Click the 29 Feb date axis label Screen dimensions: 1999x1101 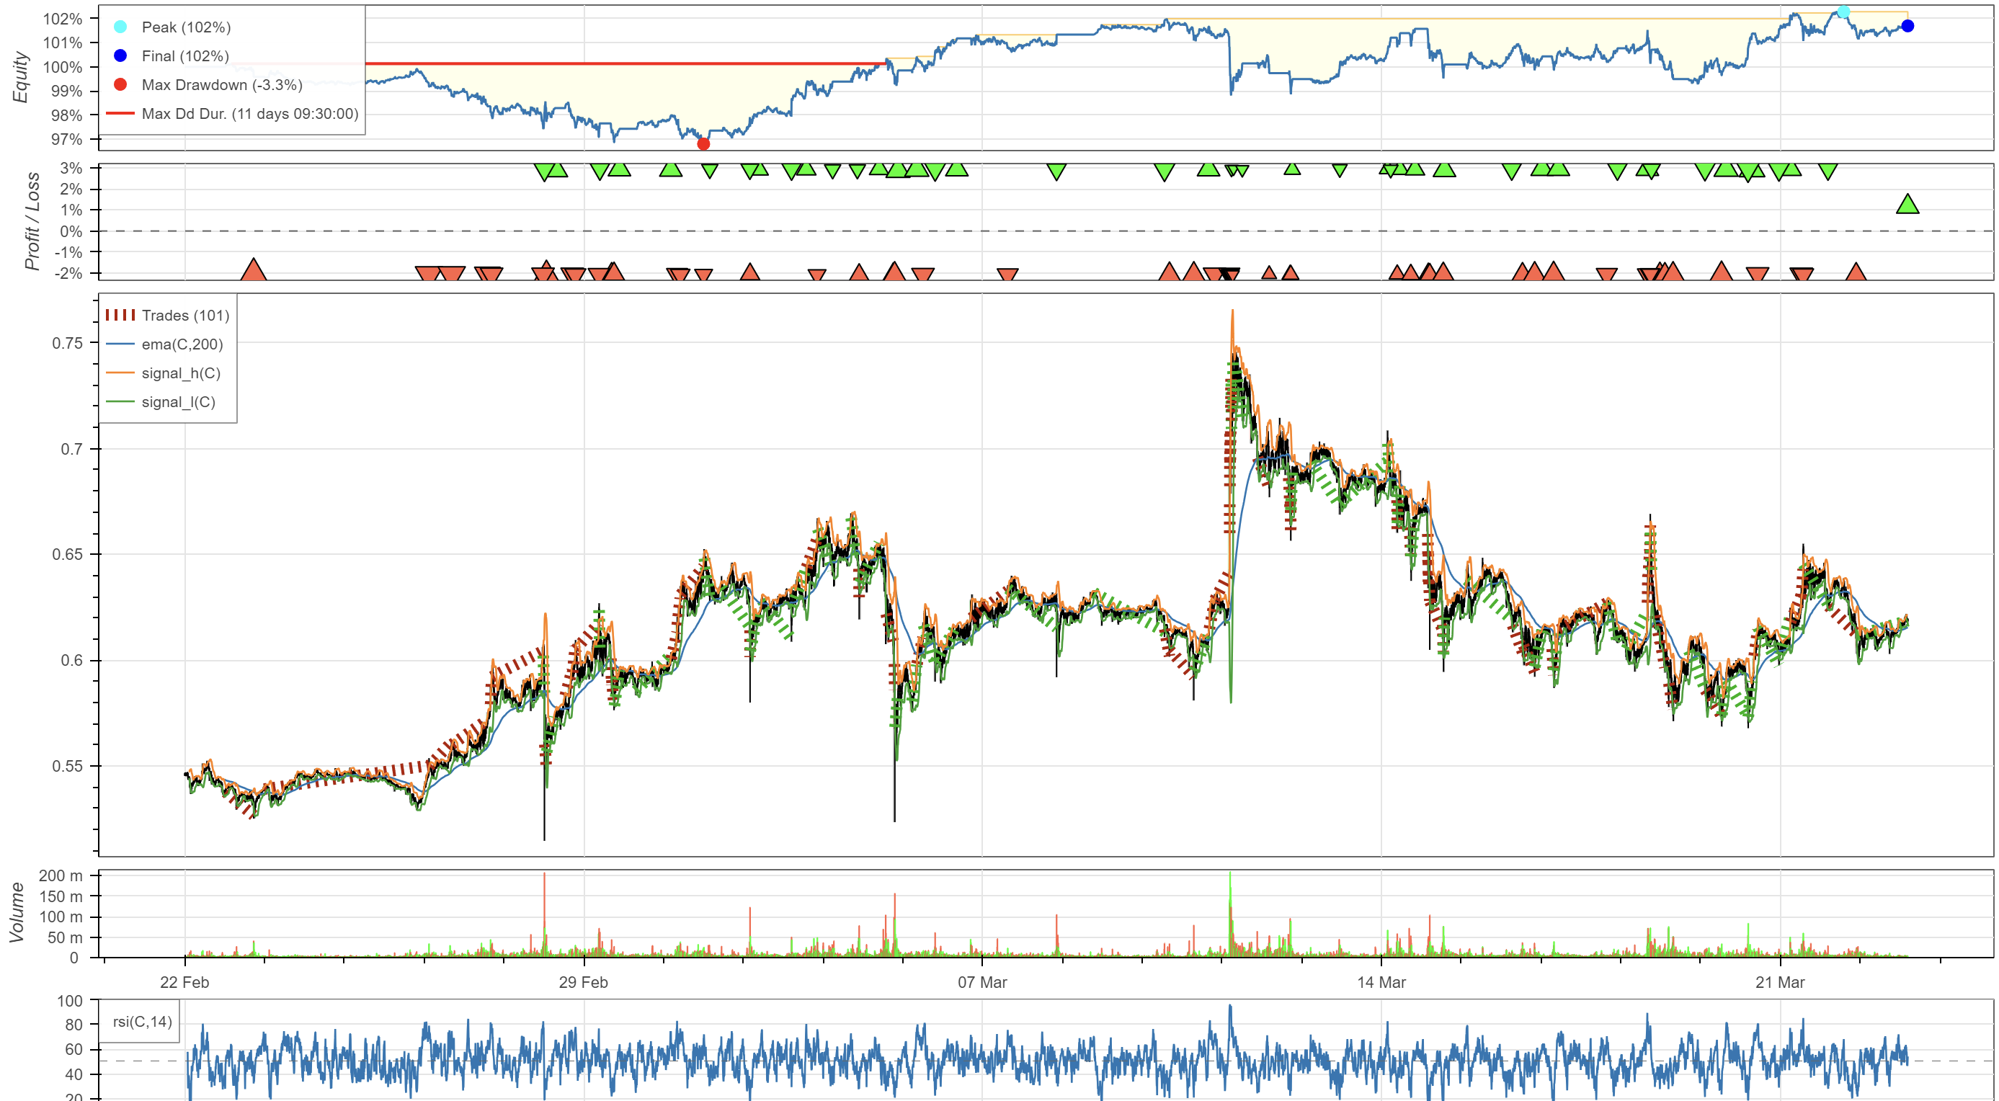[583, 982]
